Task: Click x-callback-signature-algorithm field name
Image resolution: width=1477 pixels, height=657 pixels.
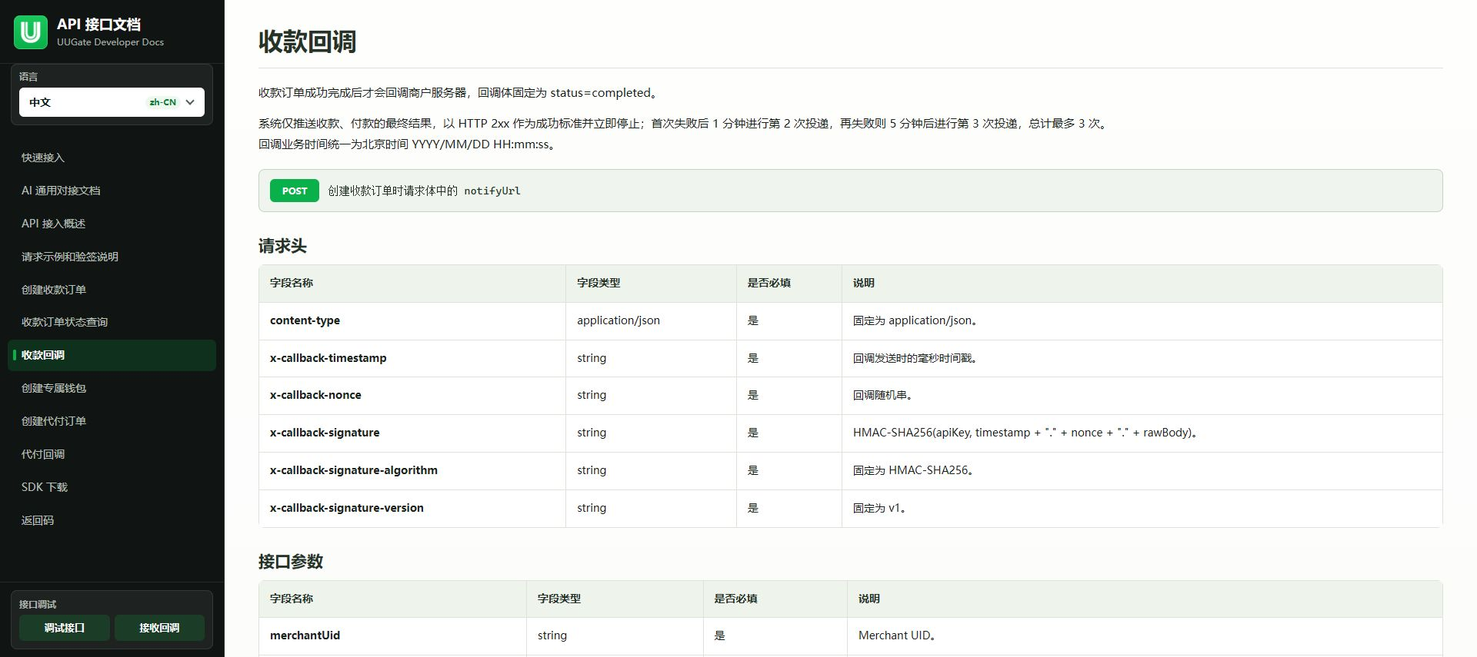Action: pyautogui.click(x=354, y=470)
